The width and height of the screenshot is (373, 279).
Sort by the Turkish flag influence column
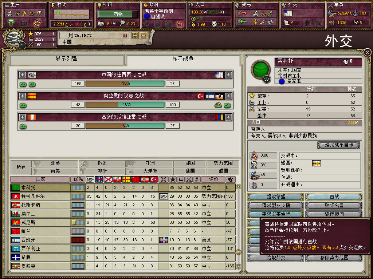(154, 179)
